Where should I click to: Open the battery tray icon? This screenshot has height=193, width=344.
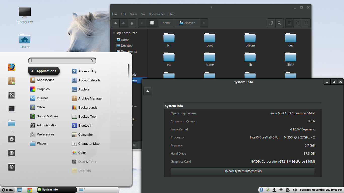[288, 190]
